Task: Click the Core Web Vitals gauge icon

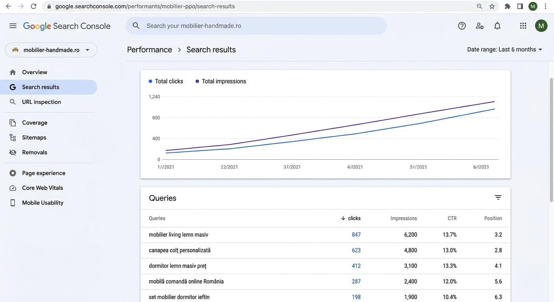Action: click(13, 188)
